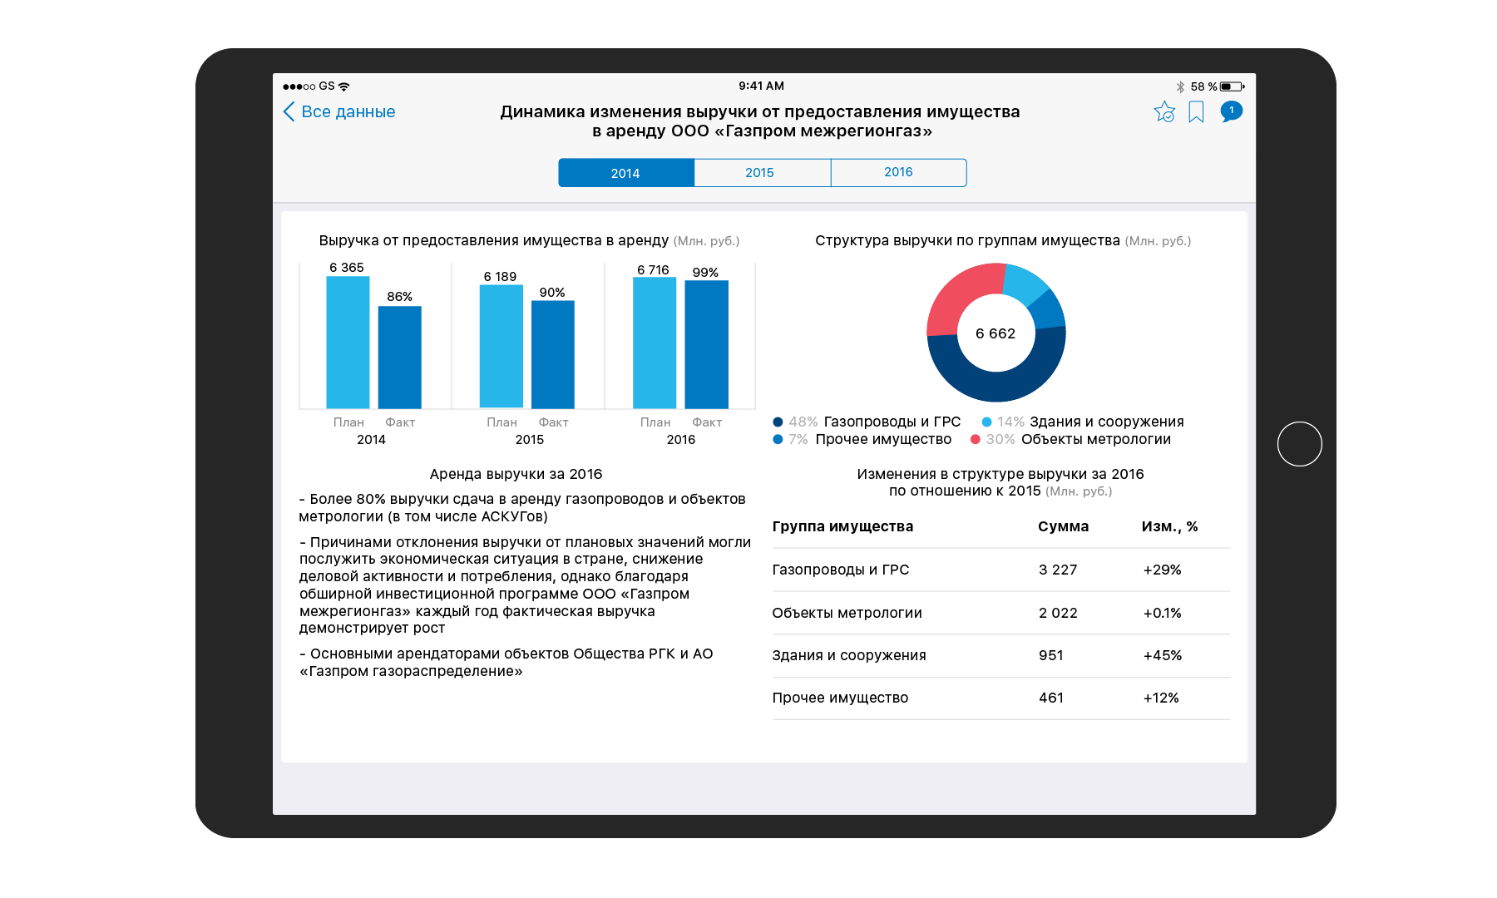Select the 'Прочее имущество' table row
Image resolution: width=1497 pixels, height=898 pixels.
coord(1000,698)
